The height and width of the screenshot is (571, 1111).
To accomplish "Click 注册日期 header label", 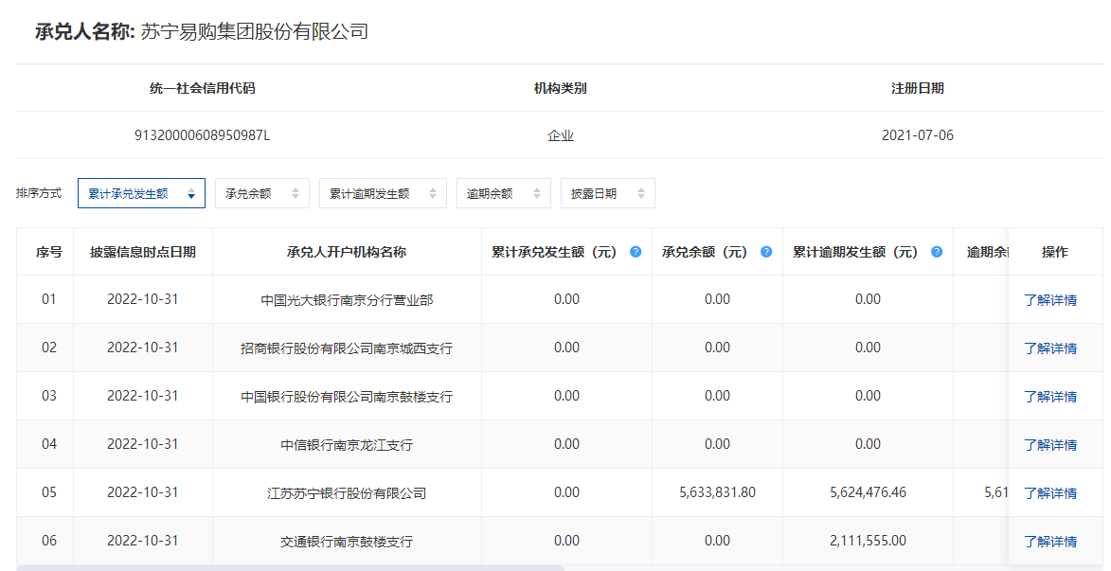I will (918, 88).
